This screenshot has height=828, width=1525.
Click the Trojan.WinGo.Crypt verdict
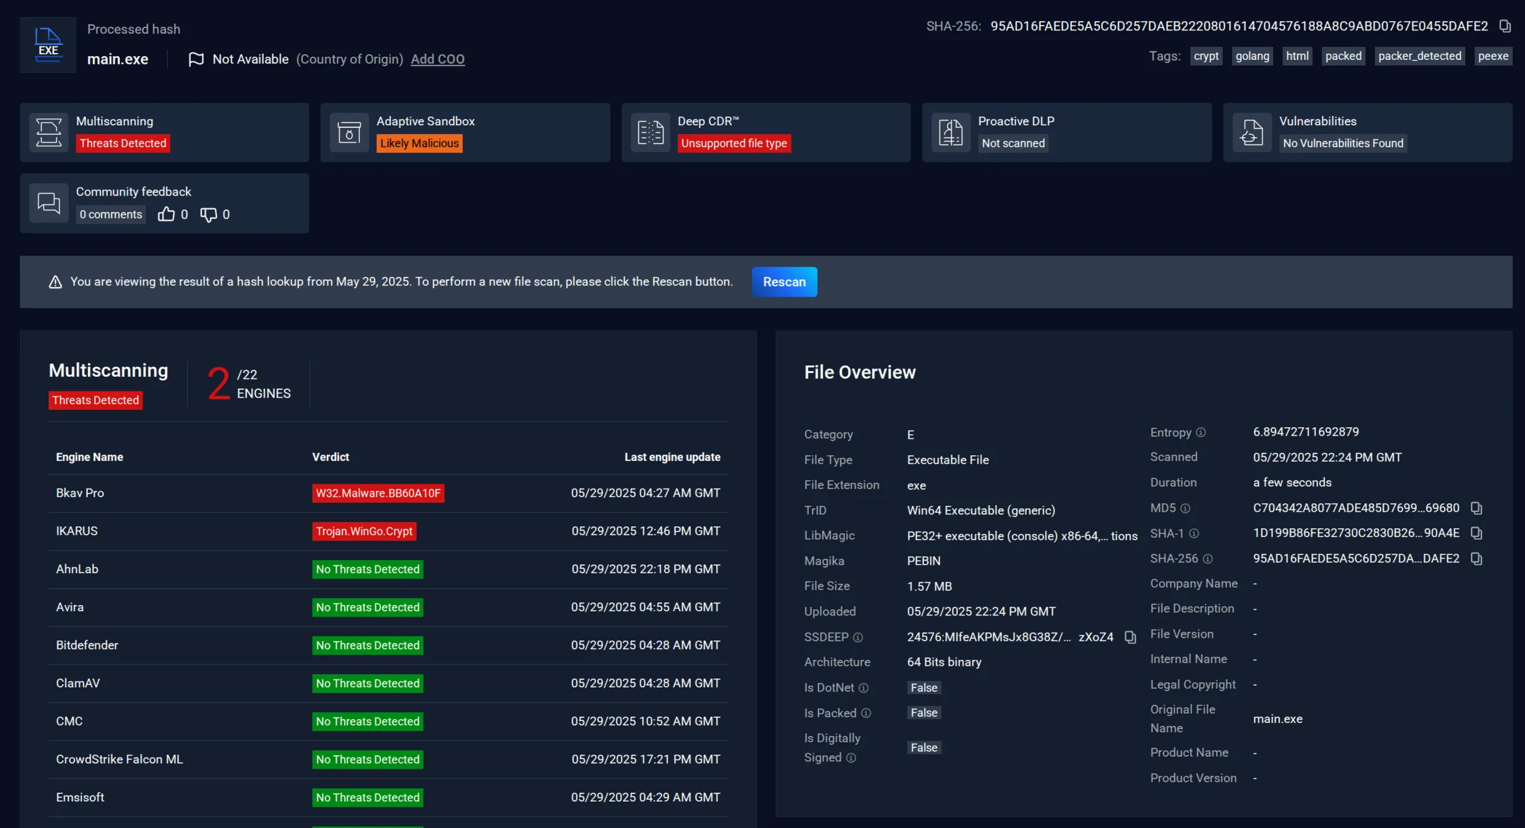tap(364, 531)
